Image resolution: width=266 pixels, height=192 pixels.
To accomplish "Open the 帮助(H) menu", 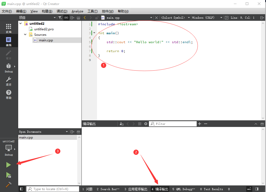I will [x=123, y=11].
